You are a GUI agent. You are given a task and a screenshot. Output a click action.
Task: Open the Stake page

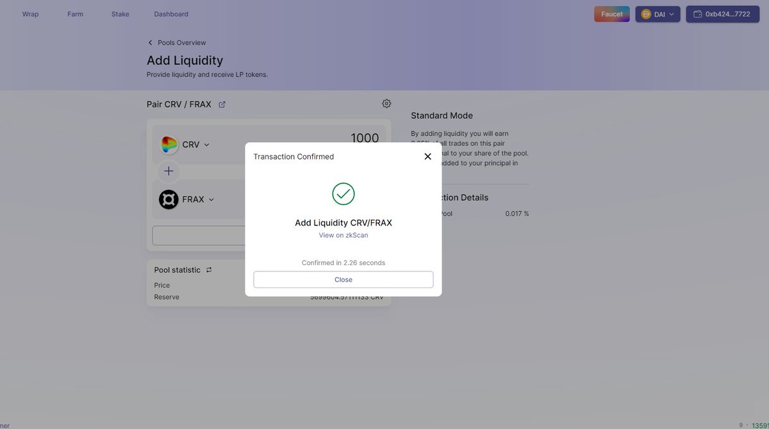click(120, 14)
